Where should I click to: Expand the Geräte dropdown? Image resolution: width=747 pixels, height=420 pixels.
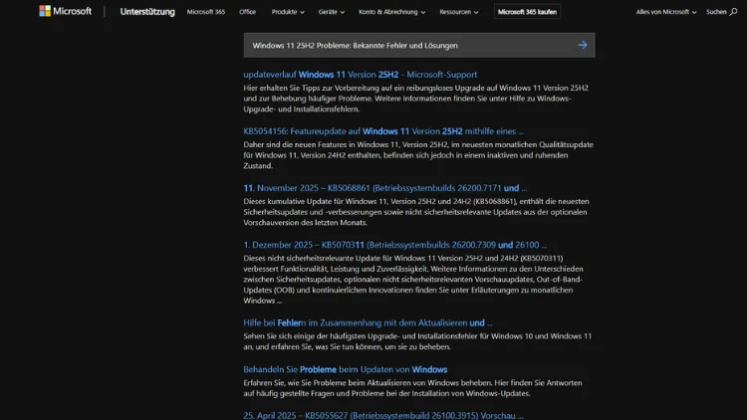332,12
